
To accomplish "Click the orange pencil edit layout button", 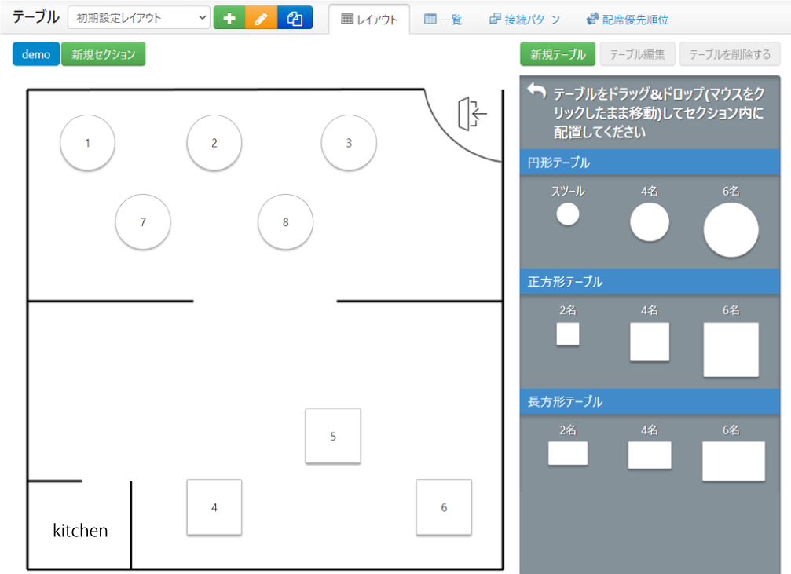I will coord(262,18).
